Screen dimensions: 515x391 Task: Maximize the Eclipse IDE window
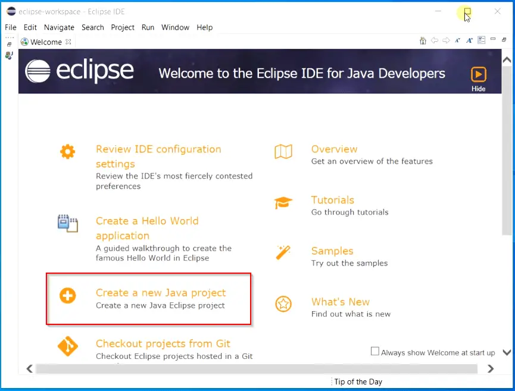pyautogui.click(x=467, y=11)
